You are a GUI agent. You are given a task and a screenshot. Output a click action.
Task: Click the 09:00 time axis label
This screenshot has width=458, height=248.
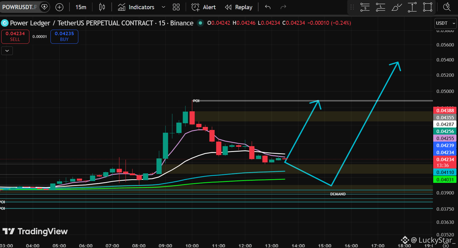[x=165, y=246]
